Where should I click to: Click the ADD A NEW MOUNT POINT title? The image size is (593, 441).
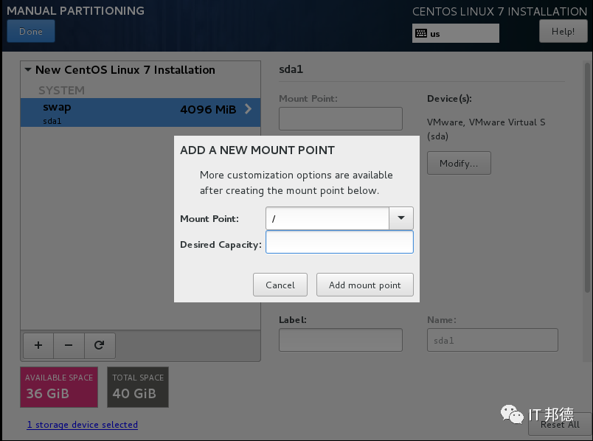click(257, 150)
